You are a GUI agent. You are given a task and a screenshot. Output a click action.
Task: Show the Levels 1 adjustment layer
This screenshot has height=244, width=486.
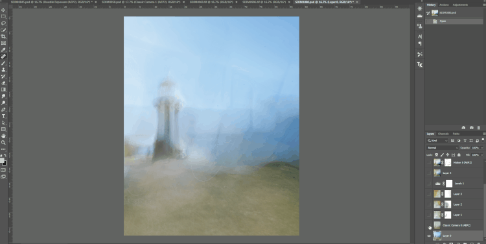(x=429, y=184)
